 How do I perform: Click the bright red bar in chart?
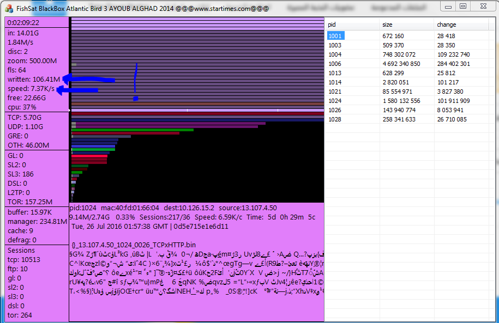click(89, 156)
